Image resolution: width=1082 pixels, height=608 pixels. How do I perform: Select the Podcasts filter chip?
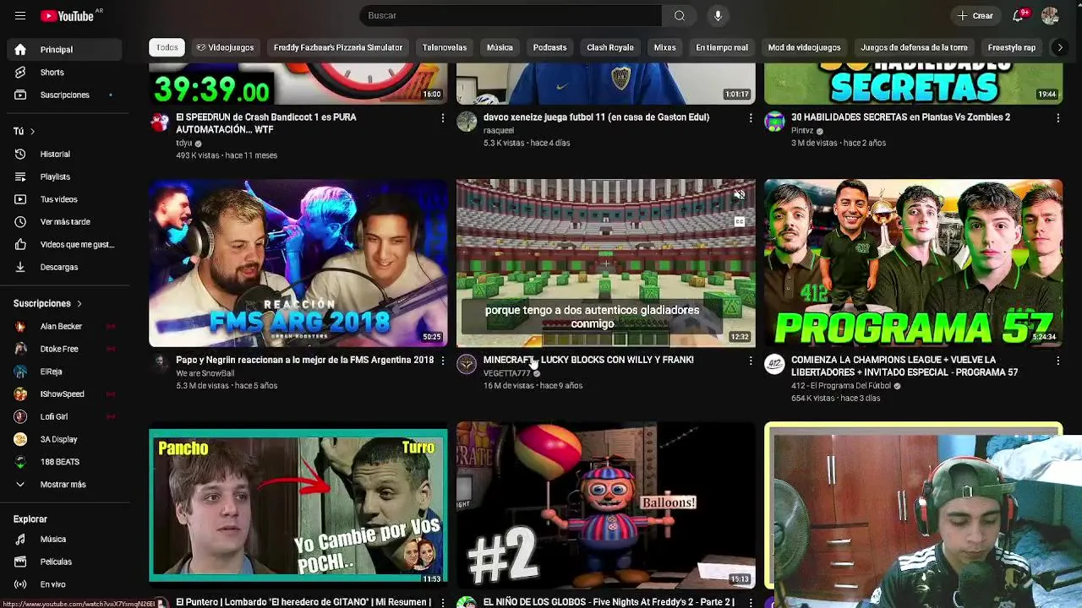tap(549, 48)
